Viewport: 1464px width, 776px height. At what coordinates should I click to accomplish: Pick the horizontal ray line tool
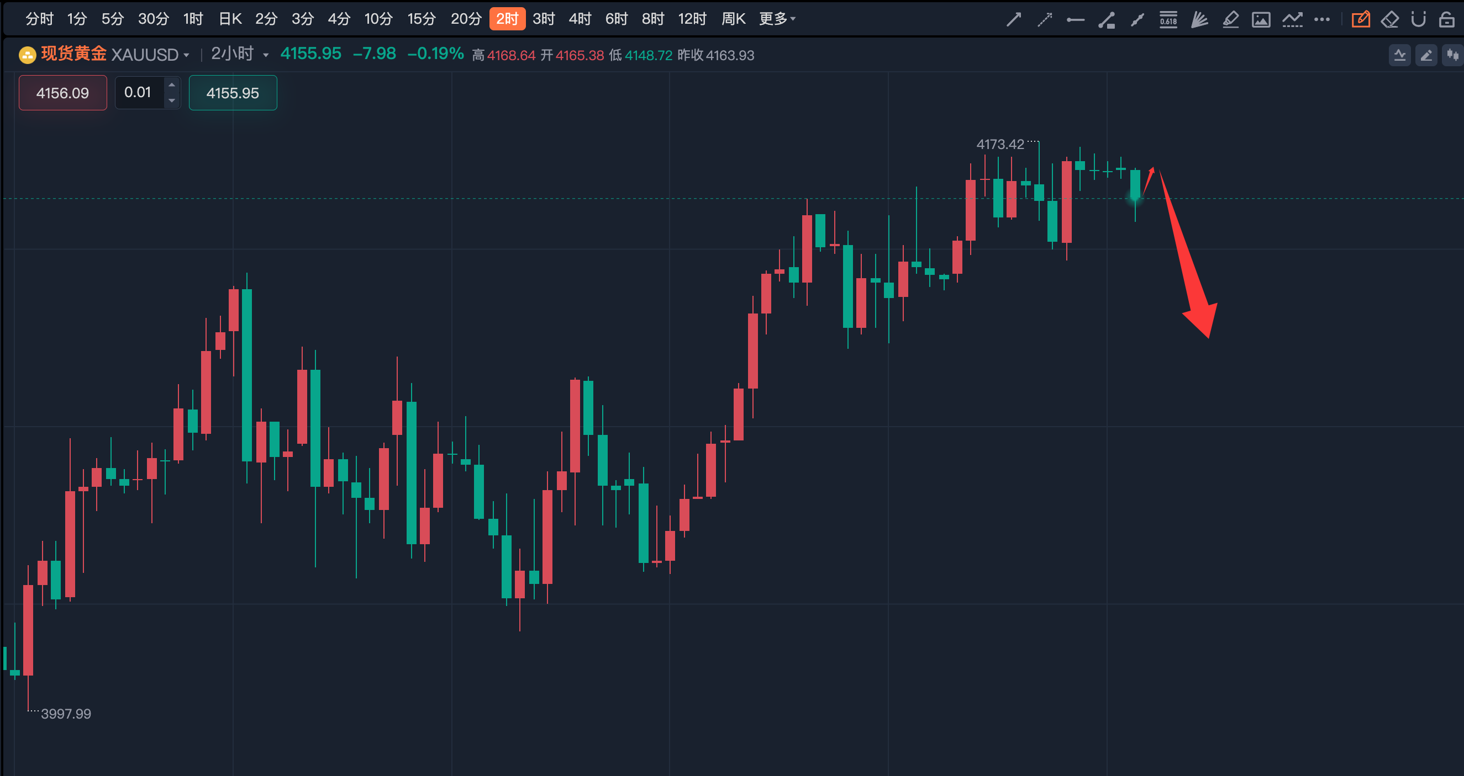pos(1075,20)
